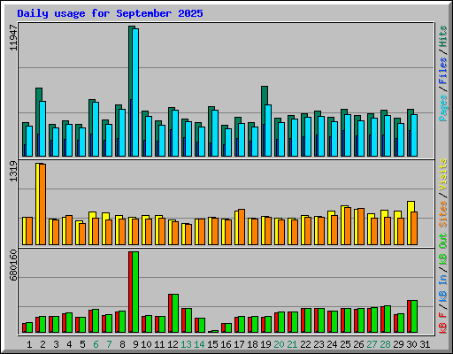
Task: Click day 19 on the x-axis
Action: click(265, 344)
